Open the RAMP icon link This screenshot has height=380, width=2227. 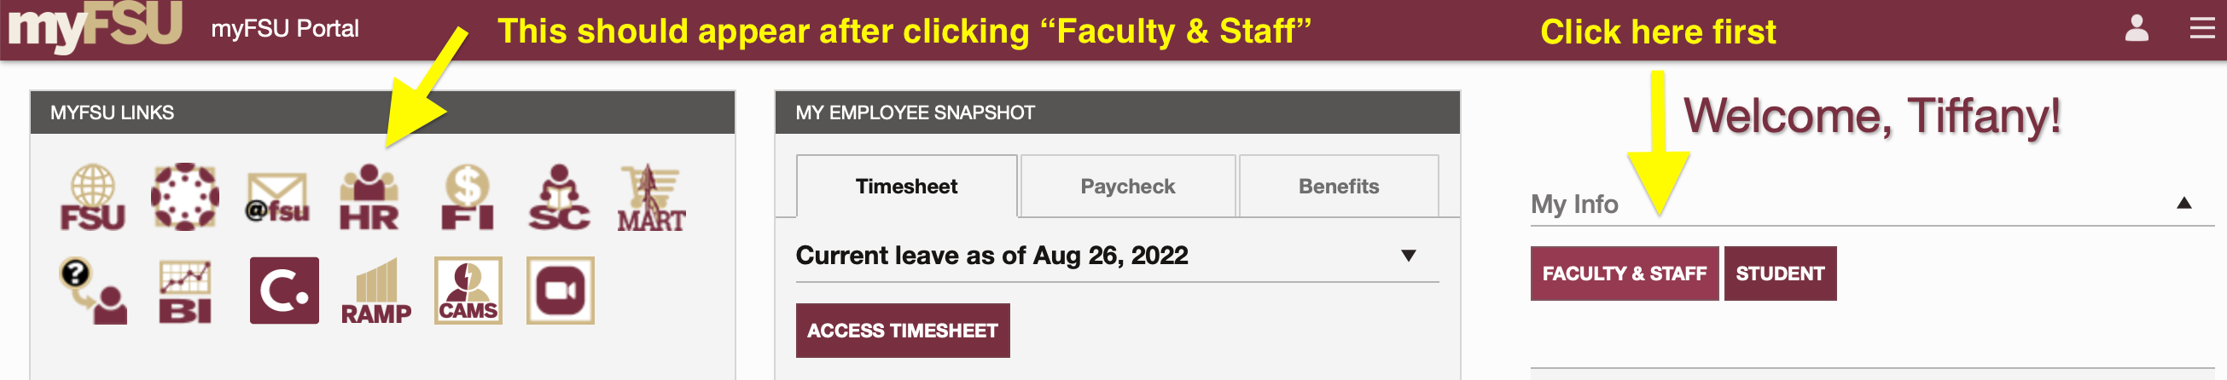[376, 291]
